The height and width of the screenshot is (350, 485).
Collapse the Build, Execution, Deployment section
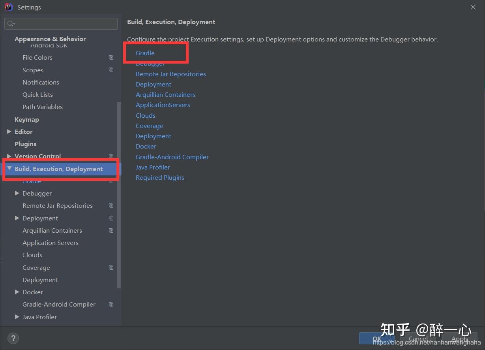tap(9, 169)
